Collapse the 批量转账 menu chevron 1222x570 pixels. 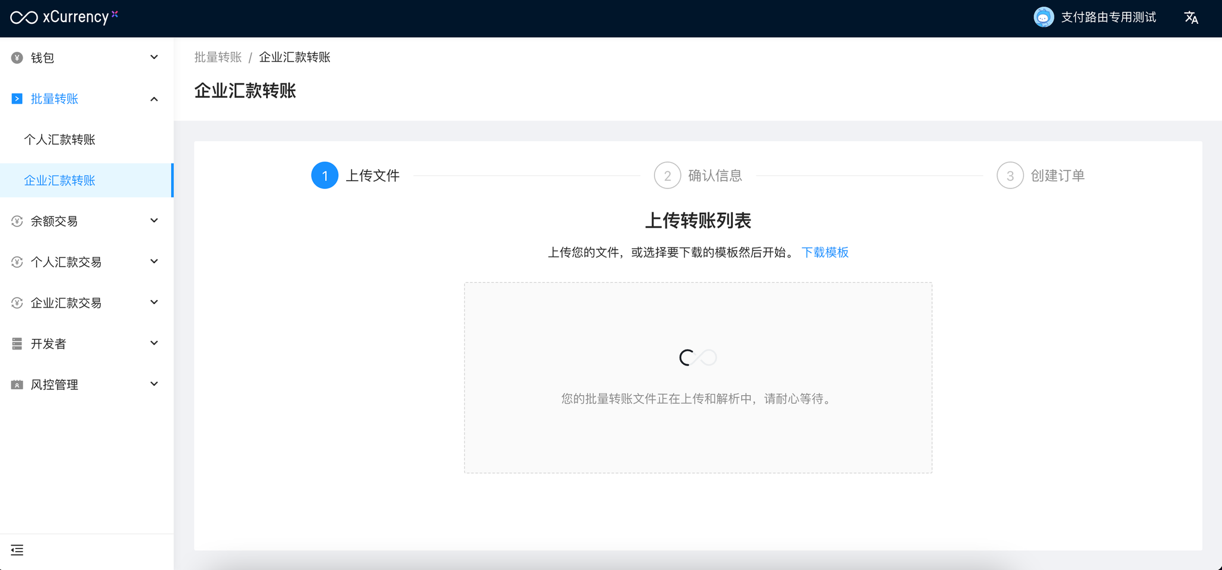click(x=154, y=99)
